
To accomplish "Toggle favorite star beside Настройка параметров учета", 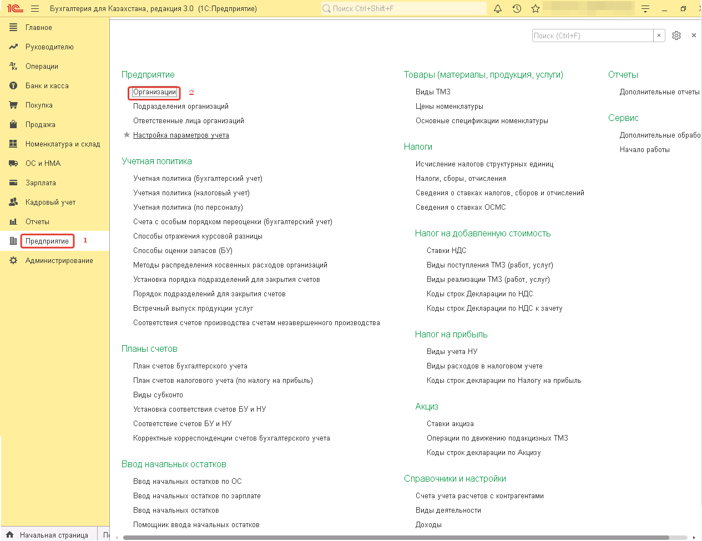I will [127, 135].
